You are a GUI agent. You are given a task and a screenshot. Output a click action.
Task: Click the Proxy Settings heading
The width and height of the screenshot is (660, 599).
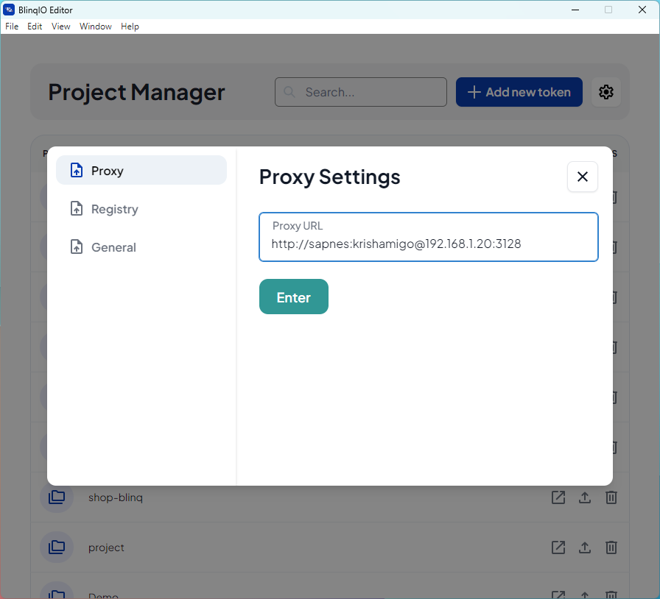(x=329, y=177)
